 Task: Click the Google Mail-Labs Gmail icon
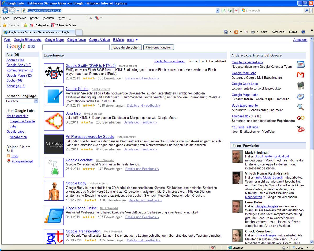301,75
